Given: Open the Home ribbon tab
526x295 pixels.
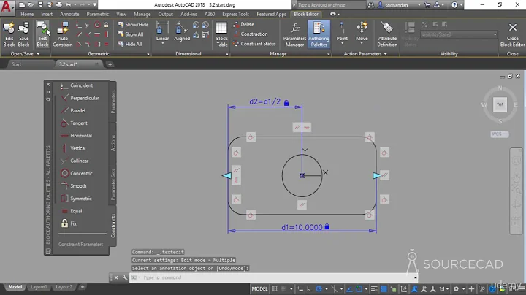Looking at the screenshot, I should [x=27, y=14].
